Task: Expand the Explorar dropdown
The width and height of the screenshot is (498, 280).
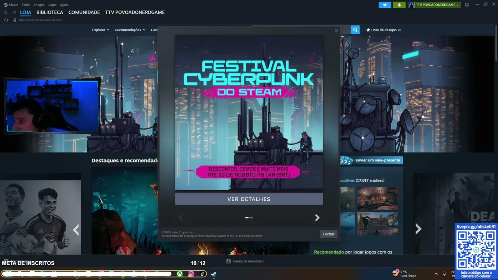Action: (101, 30)
